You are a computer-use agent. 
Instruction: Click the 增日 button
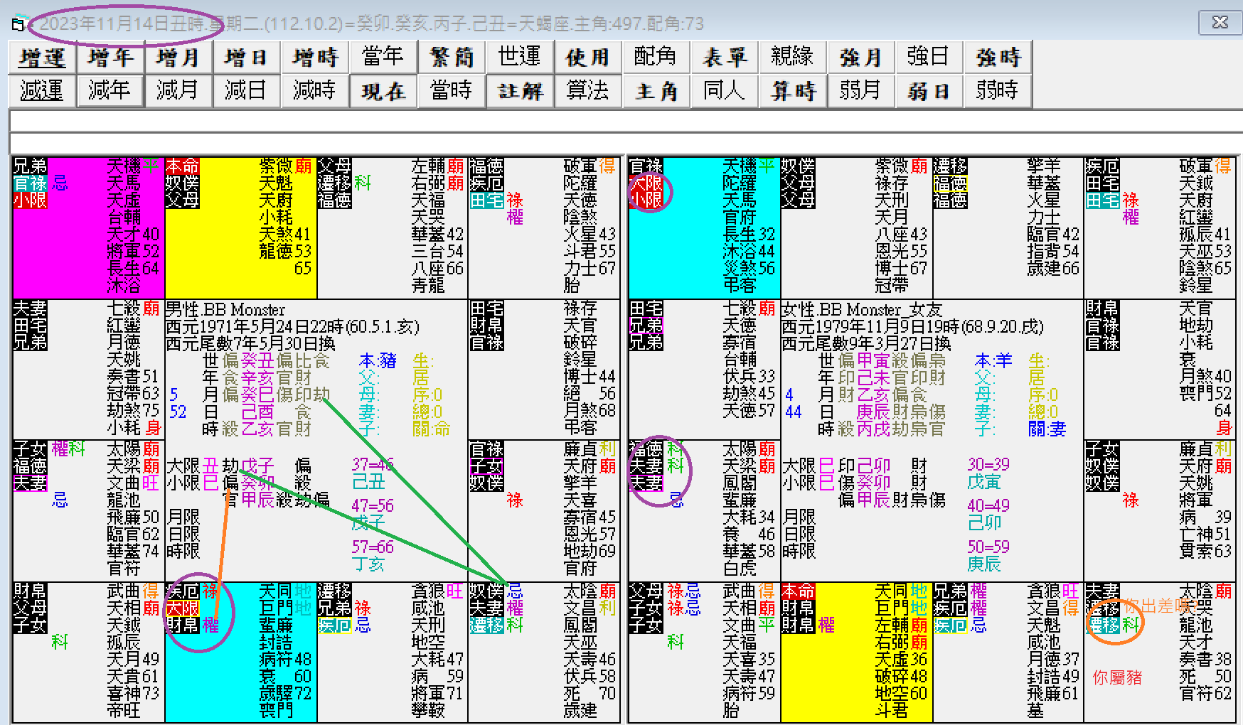[247, 57]
